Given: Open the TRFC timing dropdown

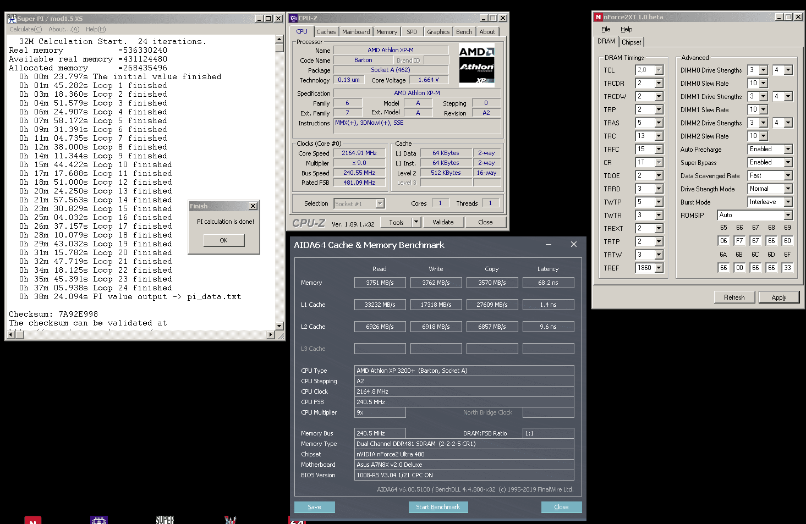Looking at the screenshot, I should pyautogui.click(x=659, y=149).
